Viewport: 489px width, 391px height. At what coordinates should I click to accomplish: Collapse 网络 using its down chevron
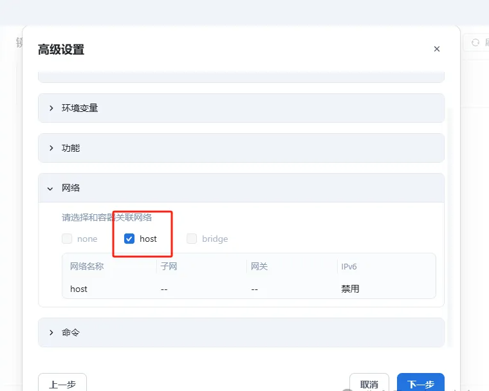[51, 188]
